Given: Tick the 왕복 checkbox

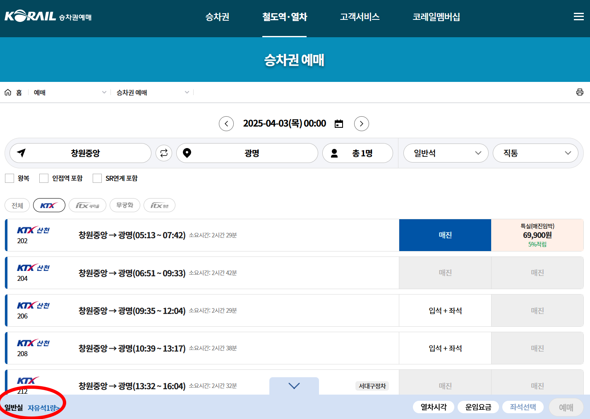Looking at the screenshot, I should tap(10, 178).
